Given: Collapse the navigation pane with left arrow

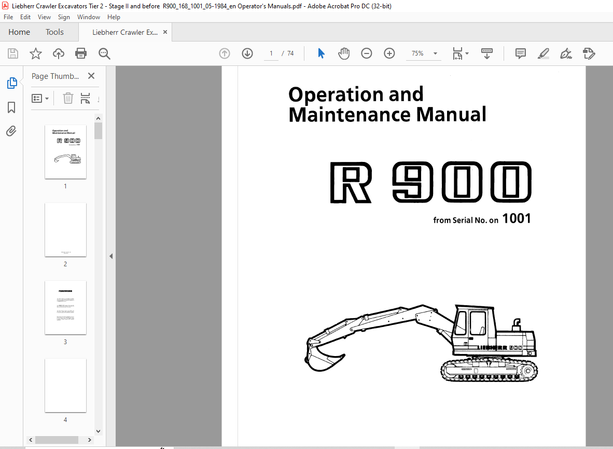Looking at the screenshot, I should coord(111,256).
